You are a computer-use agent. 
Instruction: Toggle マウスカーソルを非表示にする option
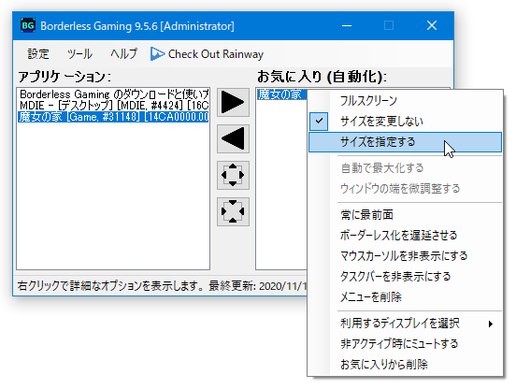[x=405, y=255]
